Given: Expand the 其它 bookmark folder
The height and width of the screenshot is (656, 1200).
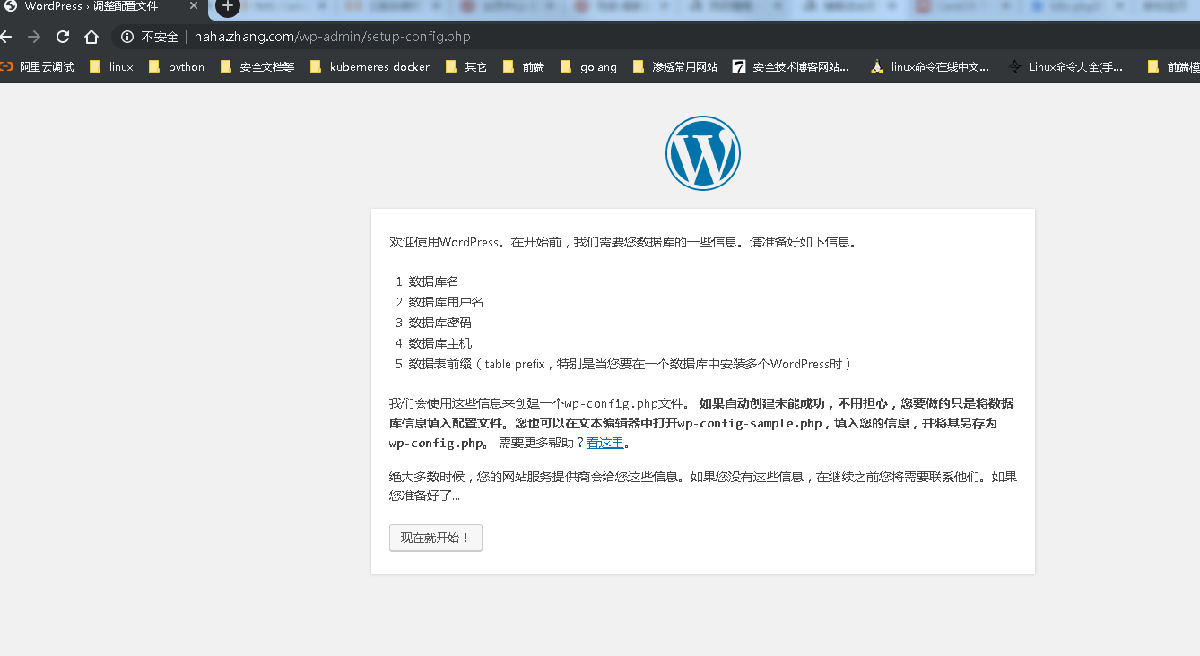Looking at the screenshot, I should pos(466,66).
